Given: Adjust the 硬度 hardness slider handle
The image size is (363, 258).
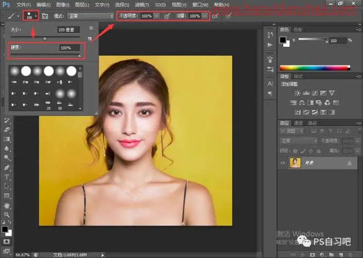Looking at the screenshot, I should (x=79, y=56).
